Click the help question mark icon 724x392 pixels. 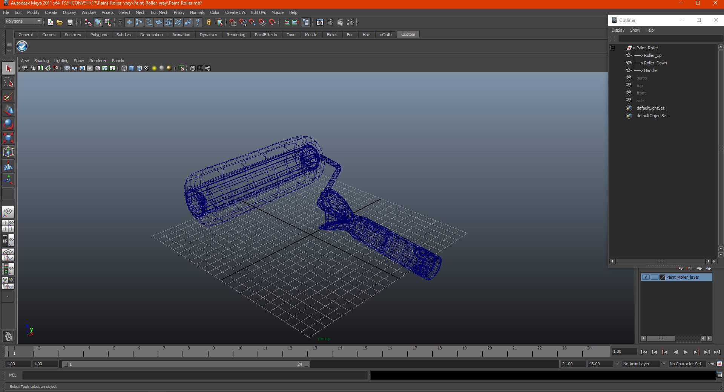click(198, 22)
